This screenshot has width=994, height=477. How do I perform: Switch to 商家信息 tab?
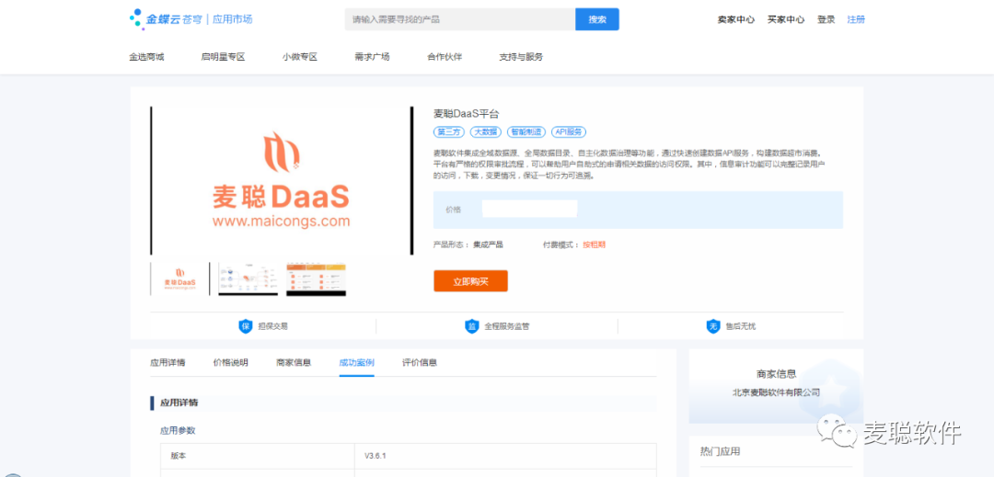pyautogui.click(x=294, y=363)
